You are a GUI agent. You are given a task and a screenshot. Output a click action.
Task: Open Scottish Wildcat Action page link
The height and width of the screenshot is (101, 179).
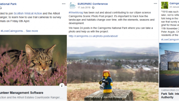[x=28, y=14]
